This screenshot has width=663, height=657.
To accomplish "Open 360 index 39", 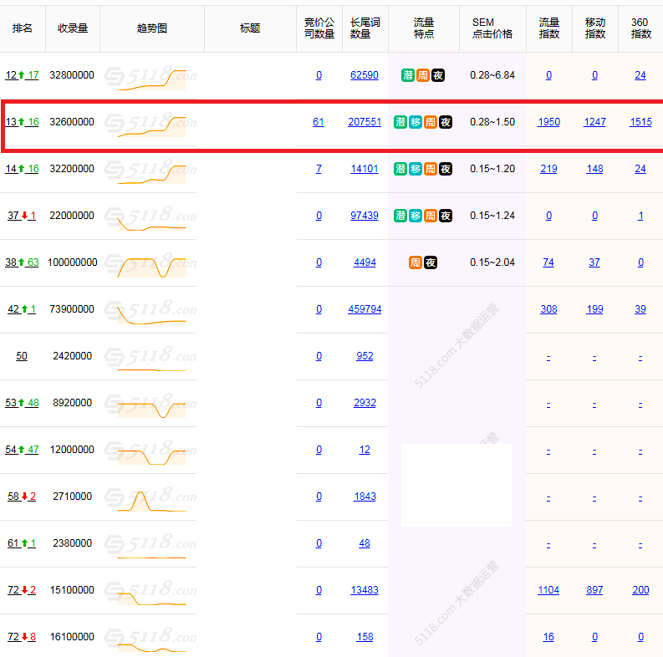I will click(x=640, y=309).
